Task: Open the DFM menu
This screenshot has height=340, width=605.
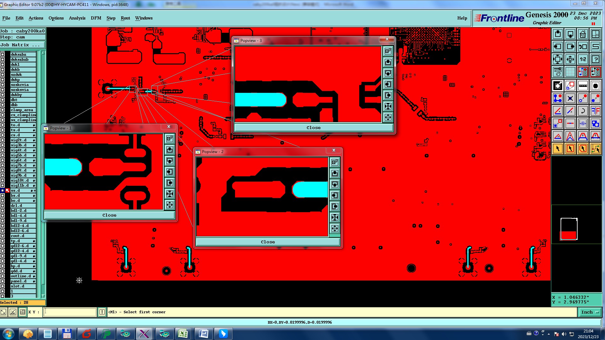Action: (96, 18)
